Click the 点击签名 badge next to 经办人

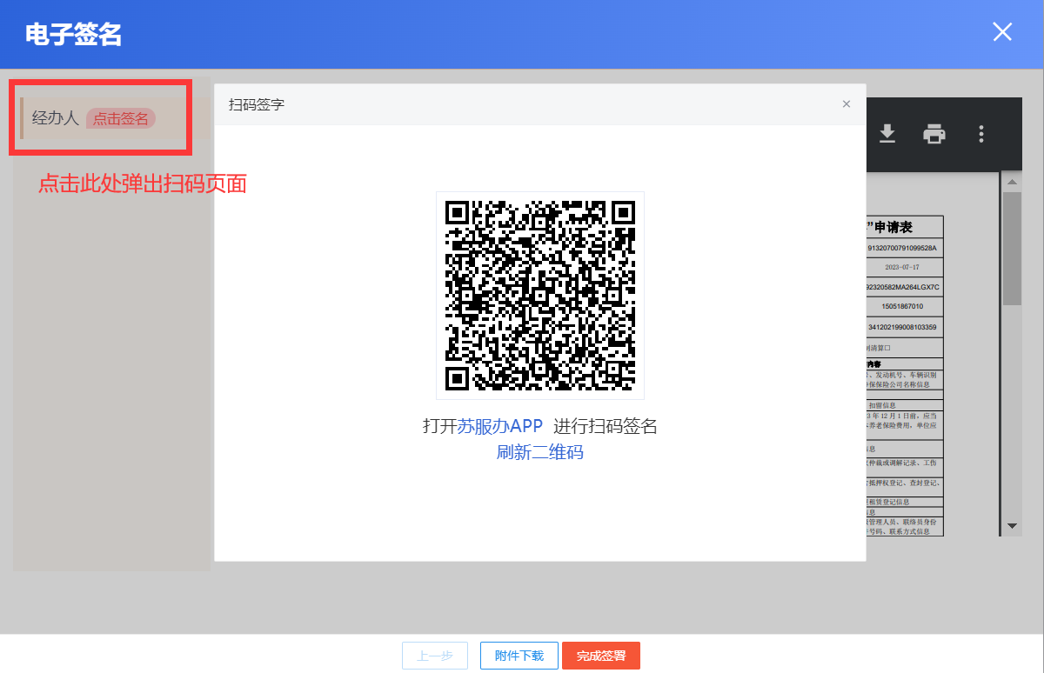pyautogui.click(x=121, y=119)
